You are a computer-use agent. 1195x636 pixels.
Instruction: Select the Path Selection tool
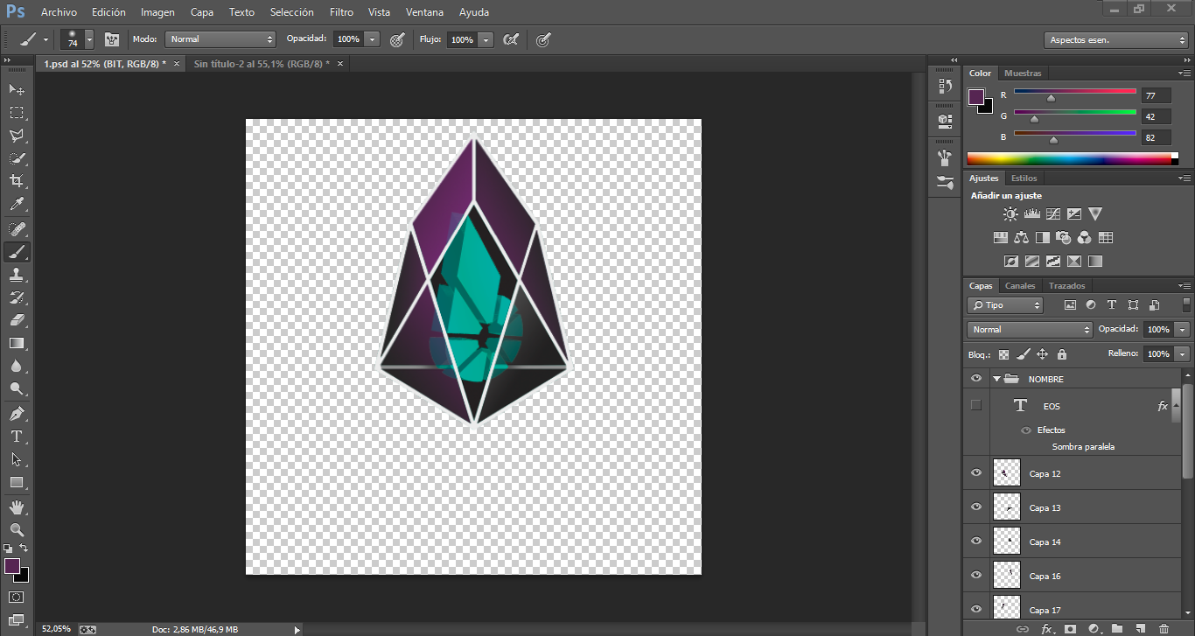point(17,459)
